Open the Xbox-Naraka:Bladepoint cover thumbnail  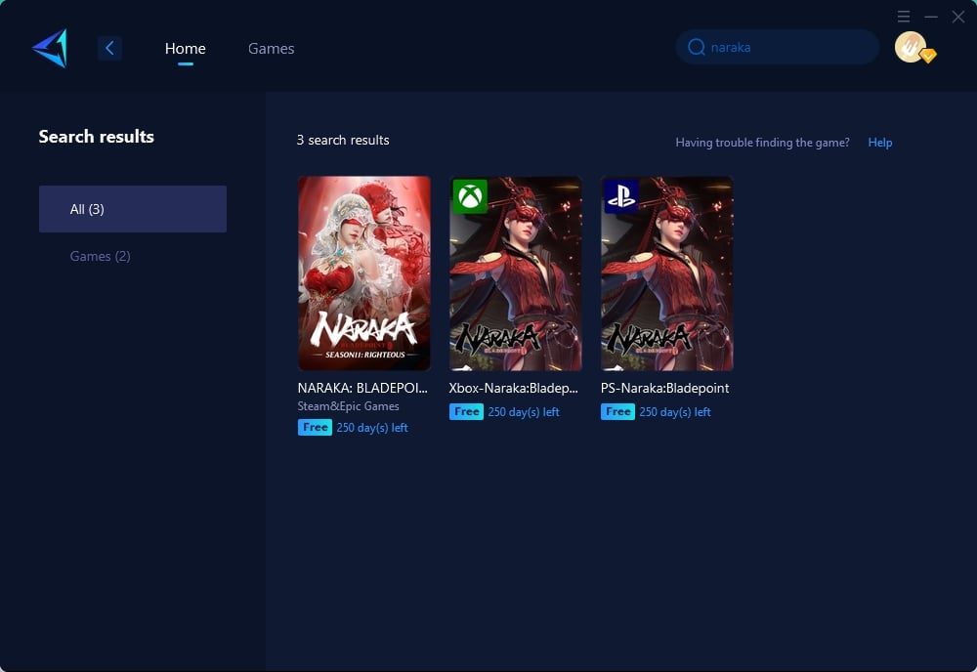515,273
